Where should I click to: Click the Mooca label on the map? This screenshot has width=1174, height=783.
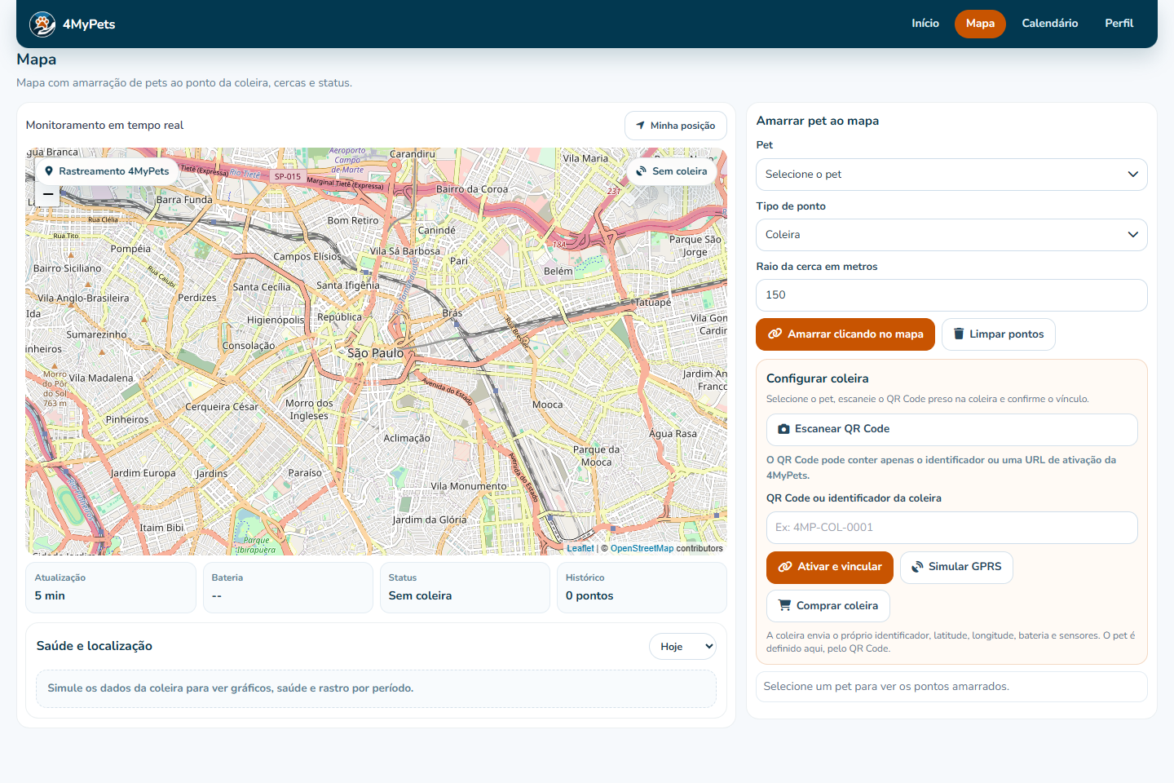coord(548,405)
